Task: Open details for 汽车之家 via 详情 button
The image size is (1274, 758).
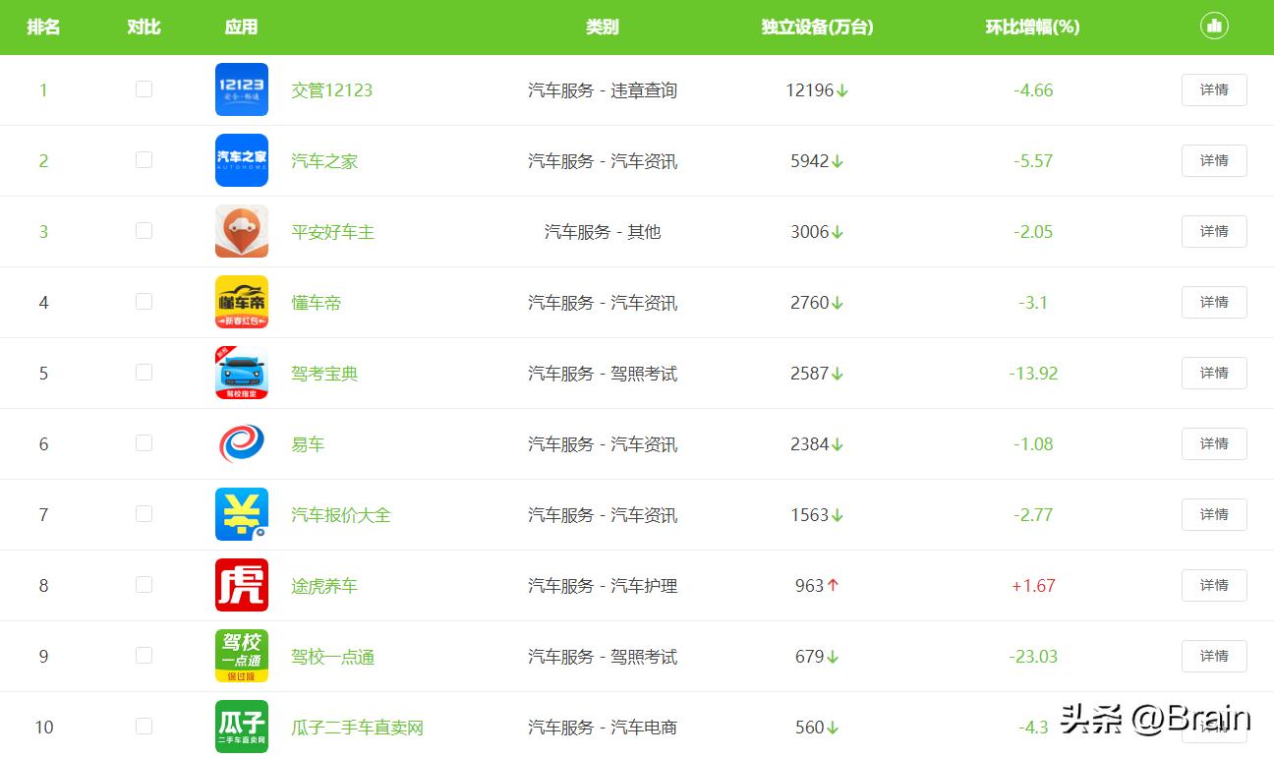Action: [1214, 160]
